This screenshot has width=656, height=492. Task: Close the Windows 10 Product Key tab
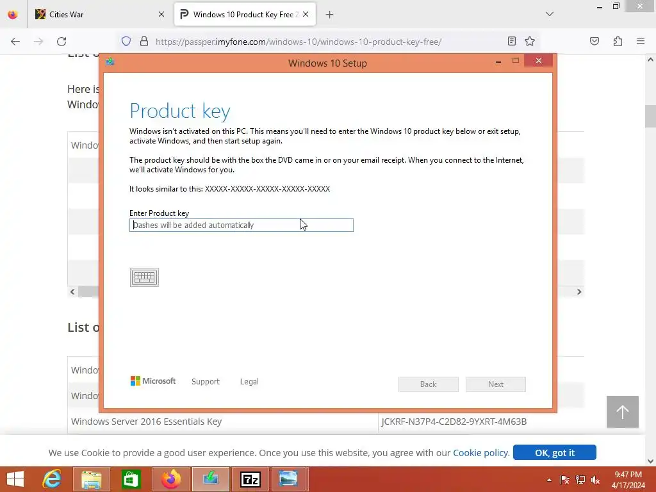click(x=306, y=15)
